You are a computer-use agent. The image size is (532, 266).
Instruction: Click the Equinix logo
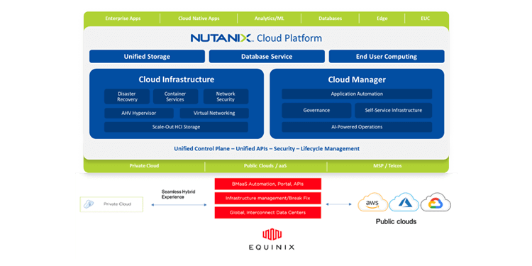tap(272, 240)
